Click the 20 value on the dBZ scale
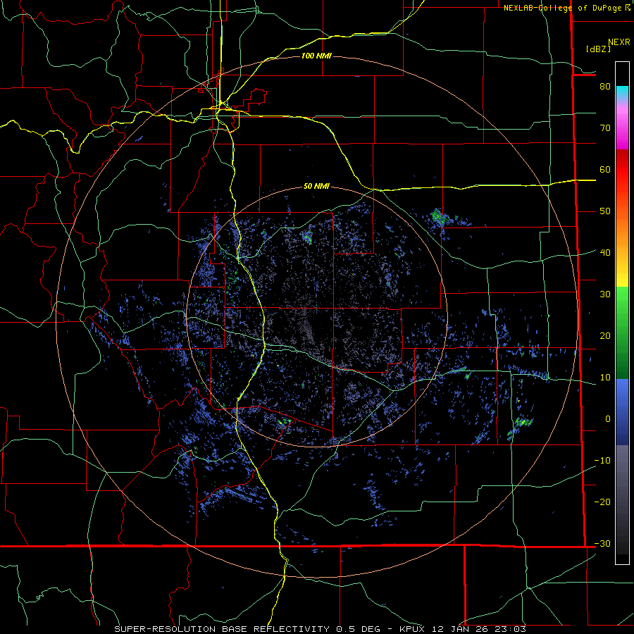The image size is (634, 634). pos(605,336)
